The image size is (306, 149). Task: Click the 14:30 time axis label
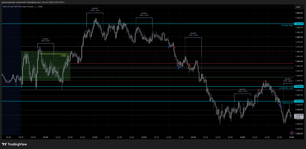pyautogui.click(x=267, y=137)
